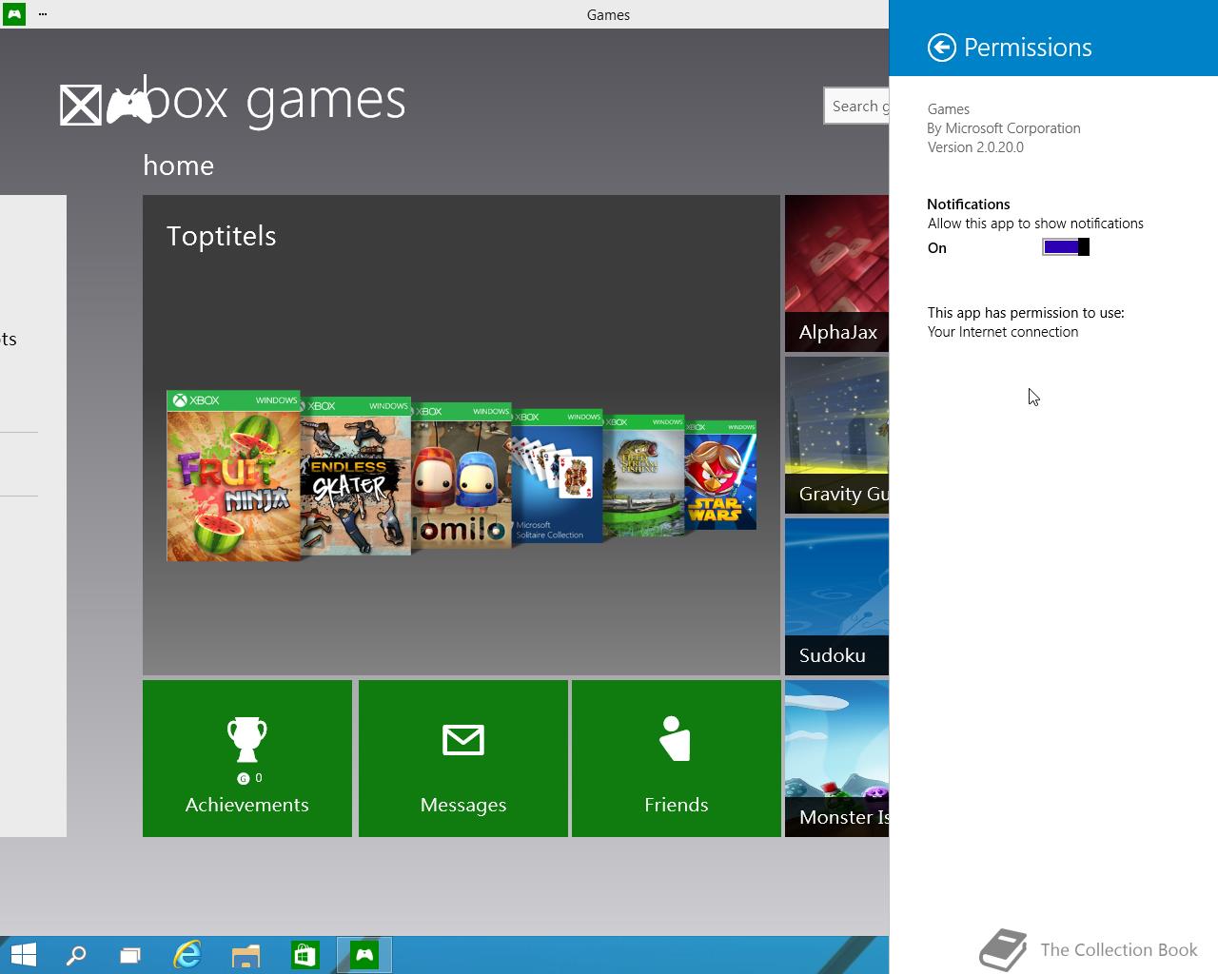Open the Angry Birds Star Wars cover
Image resolution: width=1218 pixels, height=974 pixels.
click(720, 475)
